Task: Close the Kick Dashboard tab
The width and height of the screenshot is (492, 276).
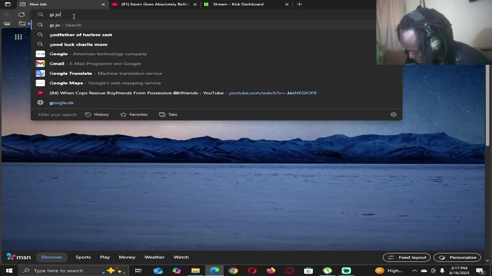Action: [287, 4]
